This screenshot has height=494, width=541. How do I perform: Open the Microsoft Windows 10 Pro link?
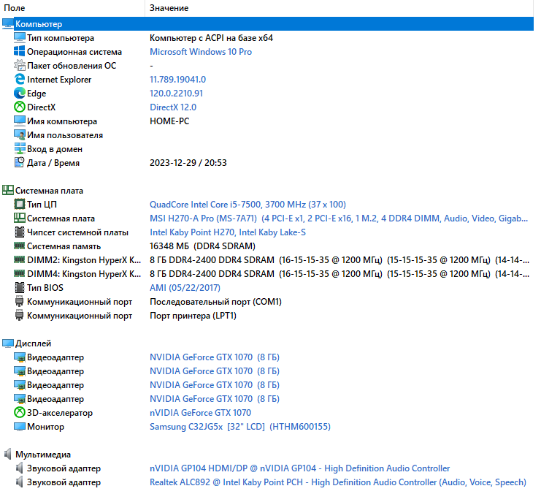[201, 52]
